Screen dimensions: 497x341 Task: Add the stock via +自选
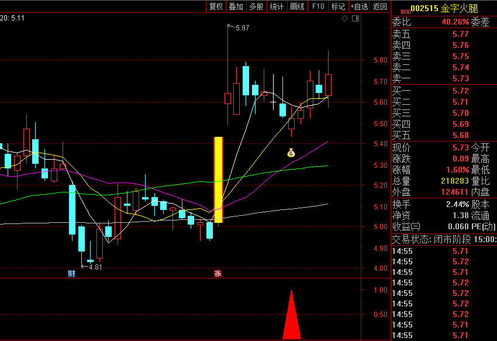point(359,6)
